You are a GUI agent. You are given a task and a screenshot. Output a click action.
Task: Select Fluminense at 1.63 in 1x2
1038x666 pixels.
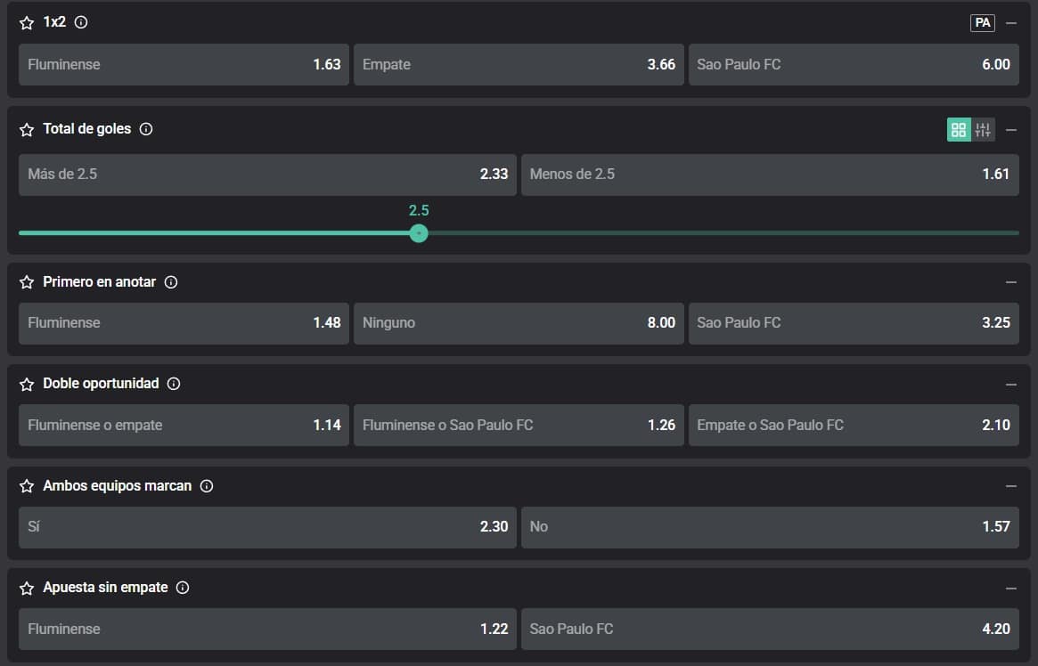184,64
